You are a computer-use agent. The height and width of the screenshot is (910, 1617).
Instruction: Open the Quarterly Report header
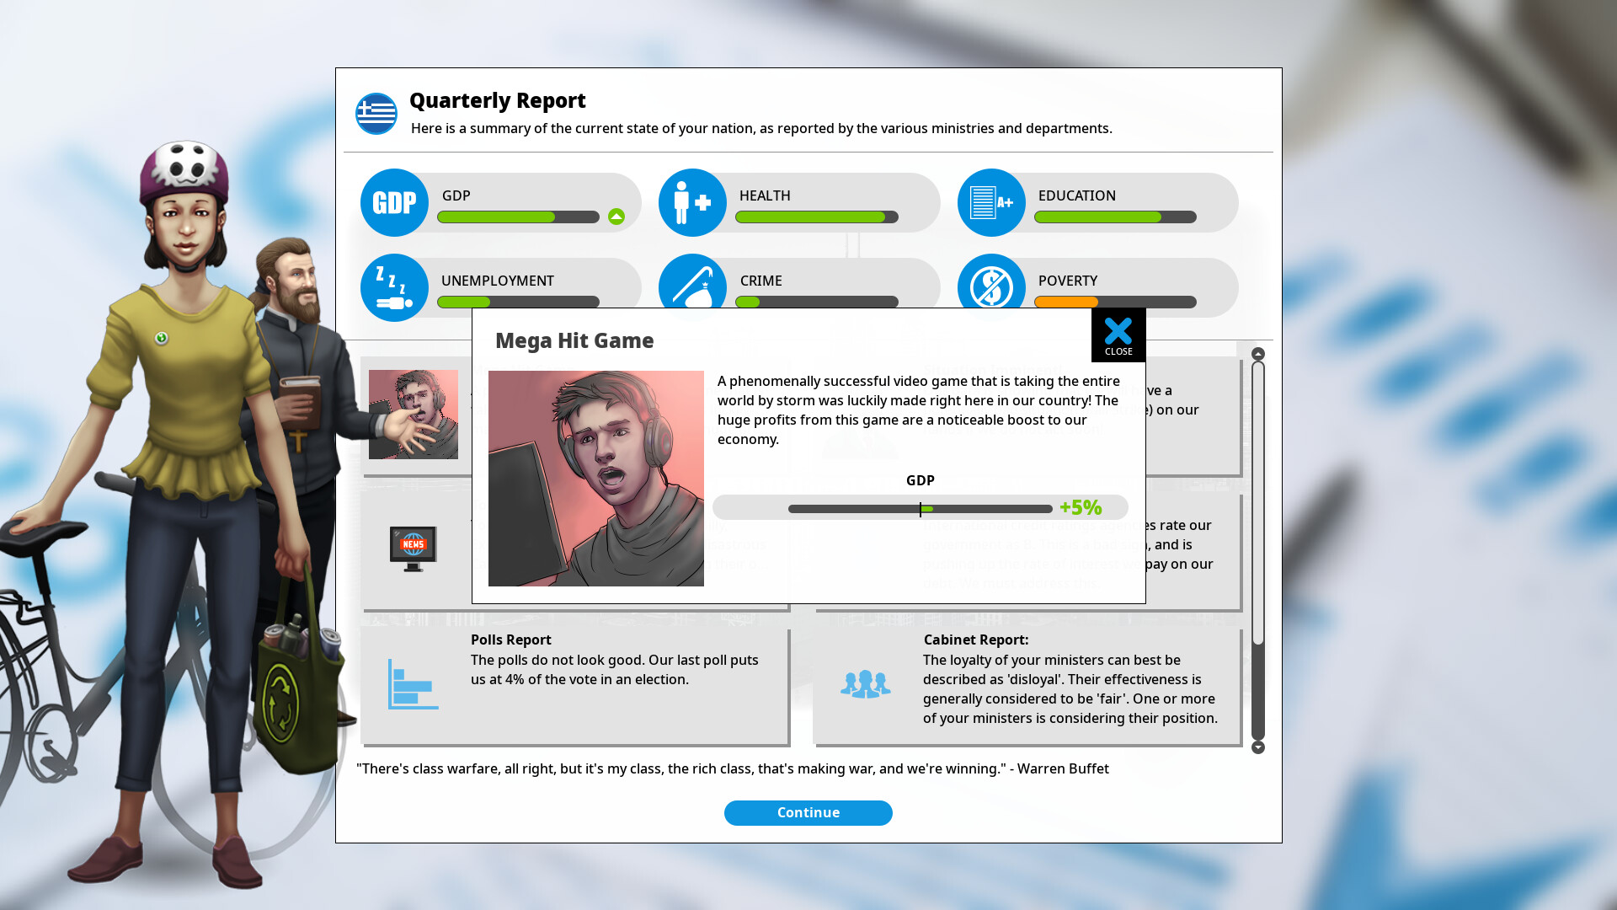tap(497, 100)
